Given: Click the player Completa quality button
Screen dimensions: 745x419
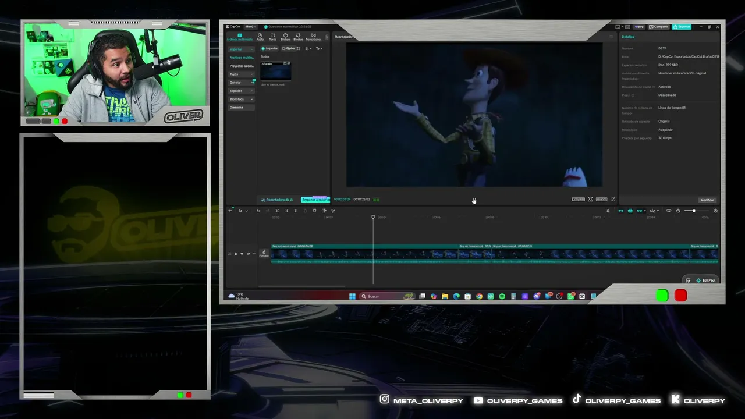Looking at the screenshot, I should tap(578, 199).
